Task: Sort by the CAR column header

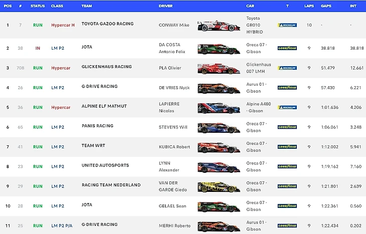Action: point(250,6)
